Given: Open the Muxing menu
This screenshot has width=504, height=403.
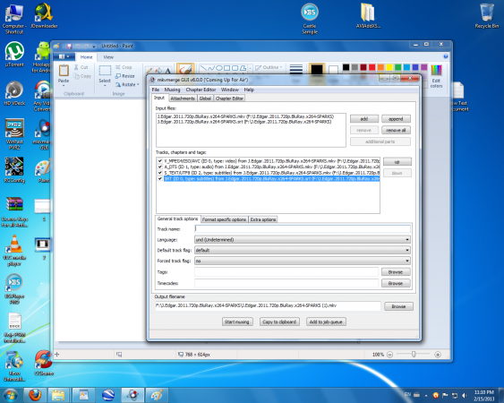Looking at the screenshot, I should coord(172,90).
